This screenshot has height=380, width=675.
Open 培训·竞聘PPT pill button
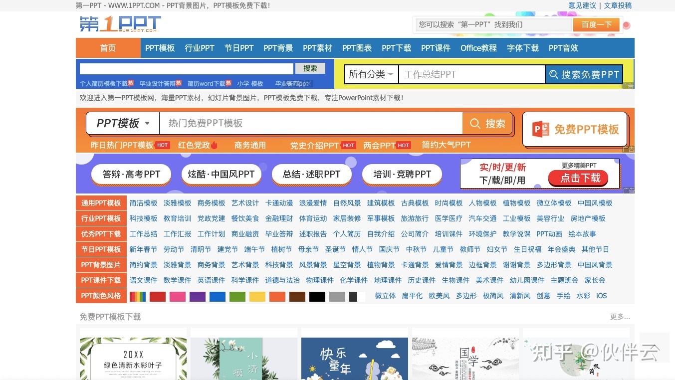click(x=402, y=174)
